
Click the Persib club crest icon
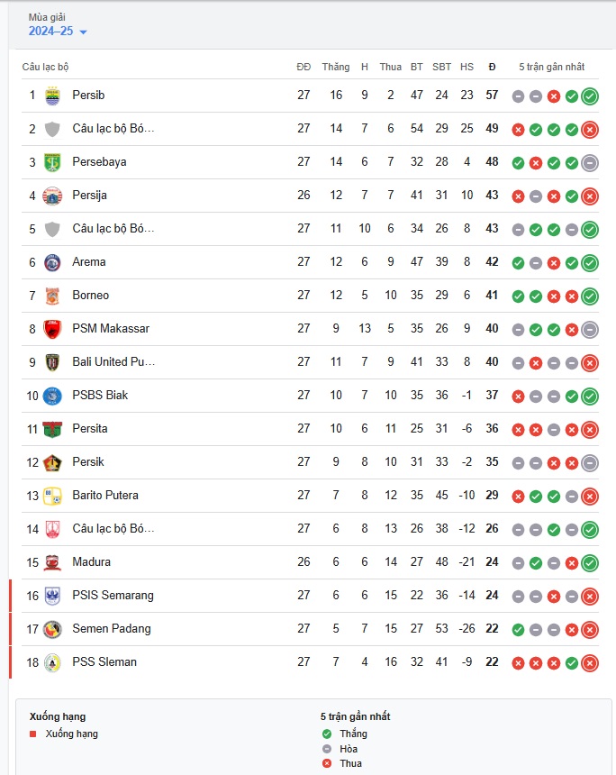[52, 96]
